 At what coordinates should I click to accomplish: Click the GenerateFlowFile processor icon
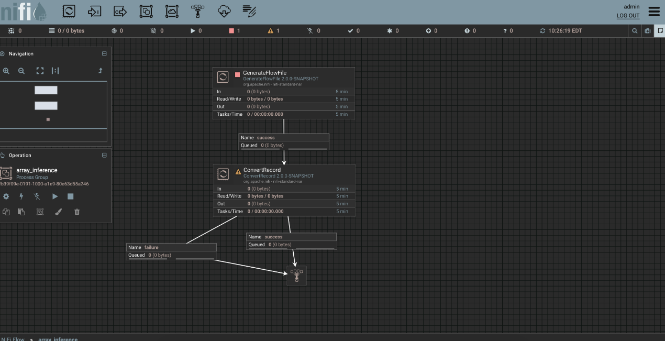(223, 77)
